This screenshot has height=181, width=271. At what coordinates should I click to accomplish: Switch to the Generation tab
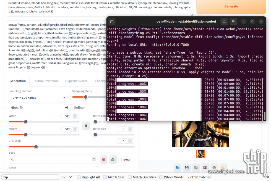(x=18, y=81)
